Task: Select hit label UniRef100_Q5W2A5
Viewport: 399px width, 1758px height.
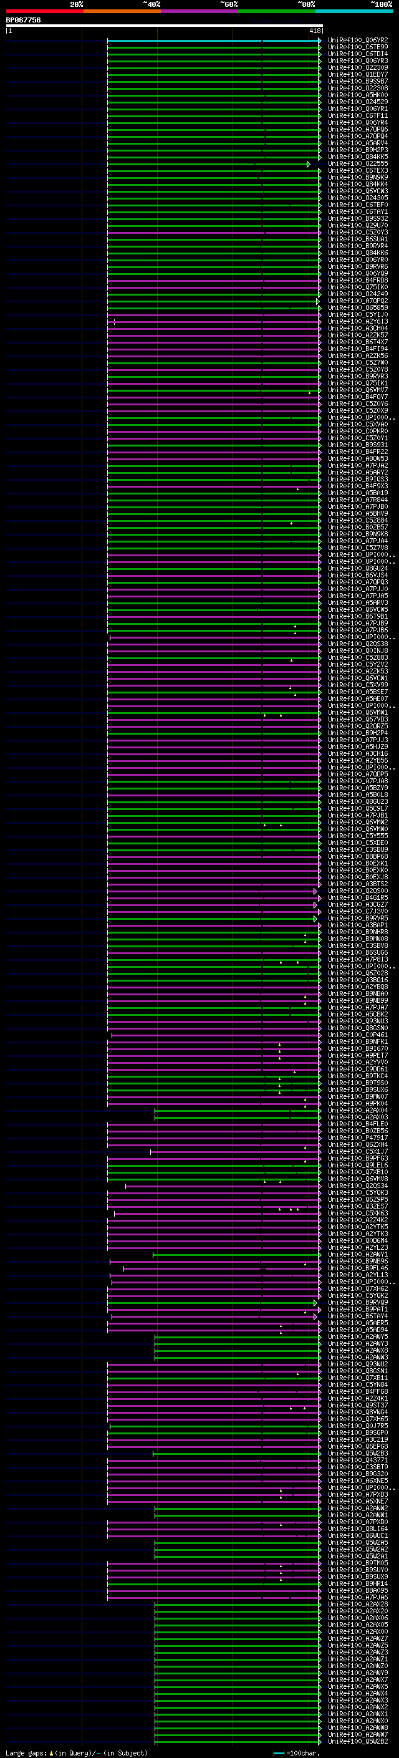Action: pyautogui.click(x=358, y=1543)
